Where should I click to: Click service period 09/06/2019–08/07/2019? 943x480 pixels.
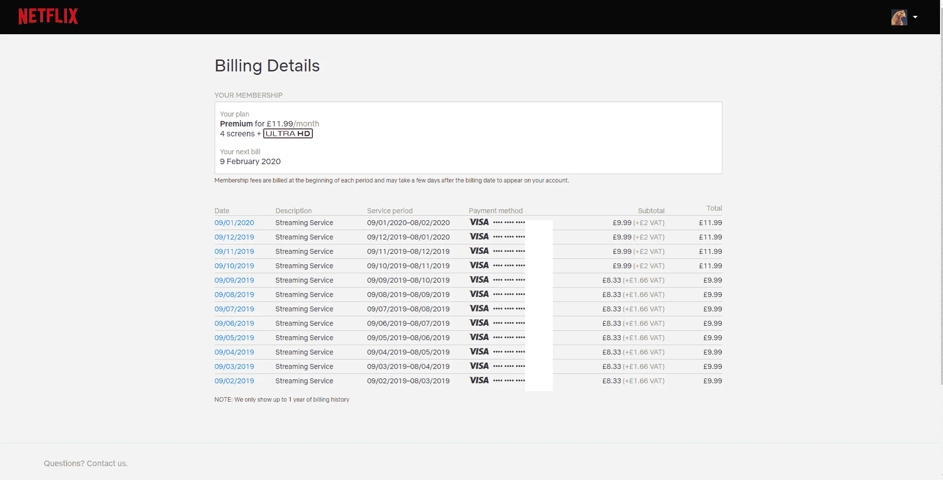409,323
